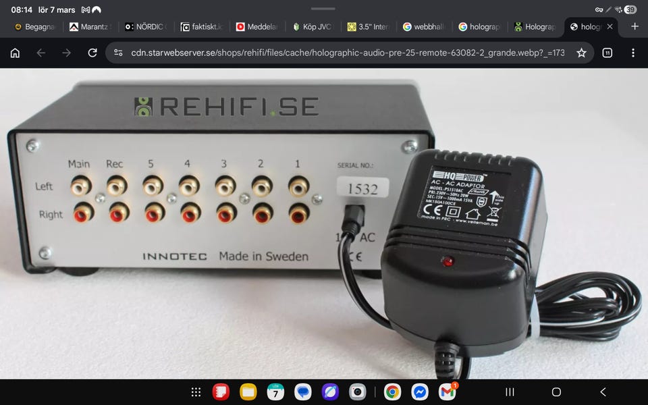Open Chrome's three-dot overflow menu

[632, 53]
